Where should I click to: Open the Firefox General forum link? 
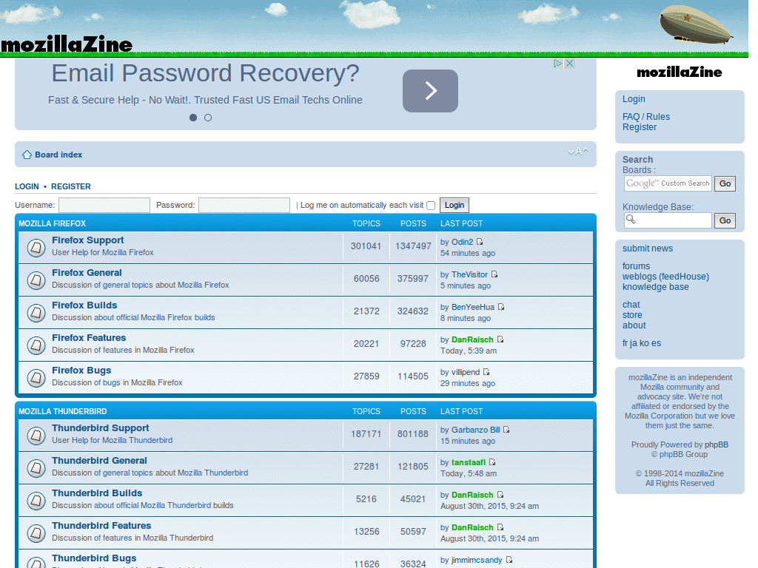(87, 273)
